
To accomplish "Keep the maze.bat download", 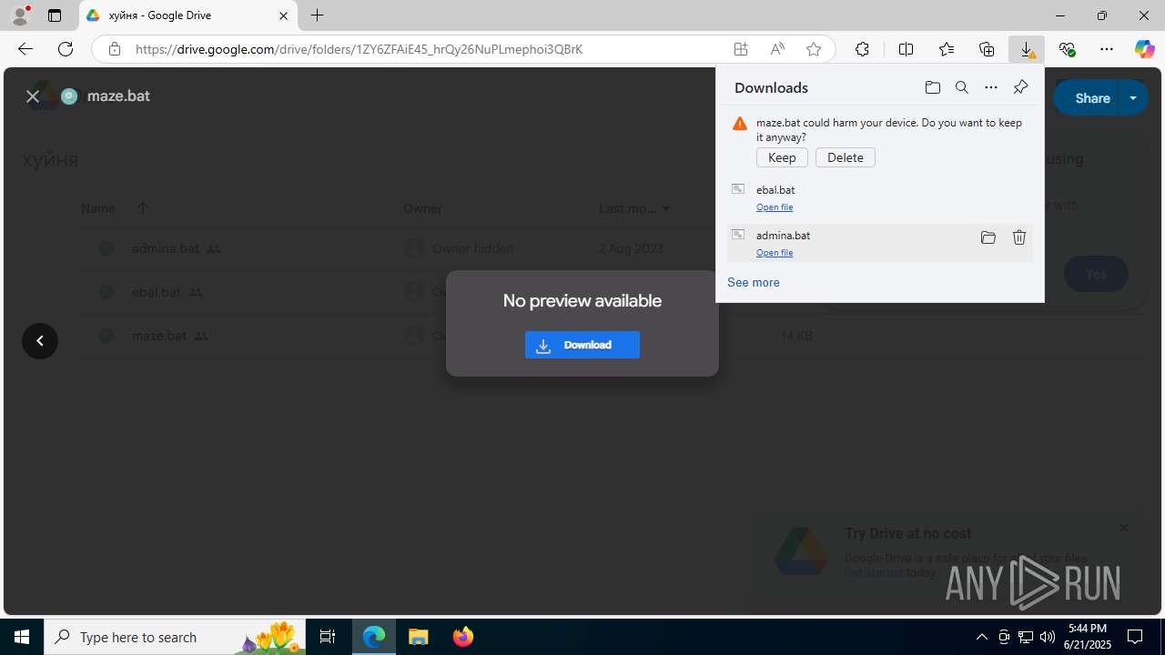I will (782, 157).
